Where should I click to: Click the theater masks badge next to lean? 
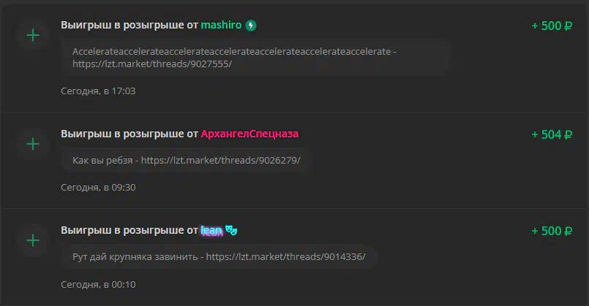point(231,230)
